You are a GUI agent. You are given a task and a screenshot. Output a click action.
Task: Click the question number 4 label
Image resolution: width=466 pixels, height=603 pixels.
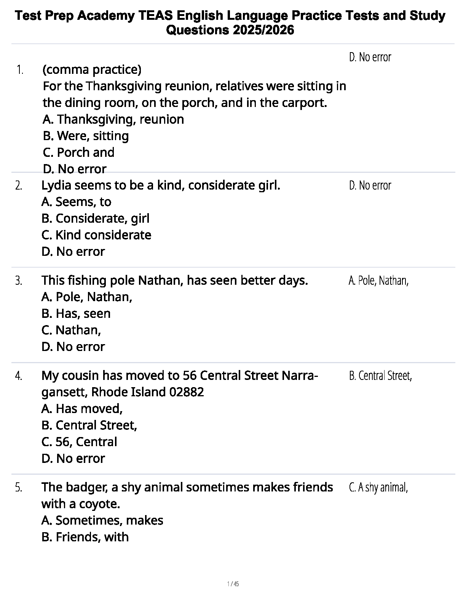(19, 376)
